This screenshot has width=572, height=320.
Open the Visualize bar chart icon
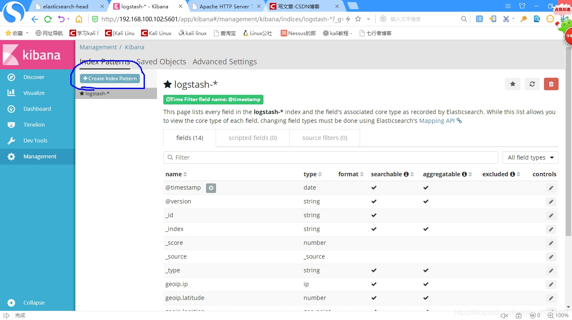tap(11, 93)
